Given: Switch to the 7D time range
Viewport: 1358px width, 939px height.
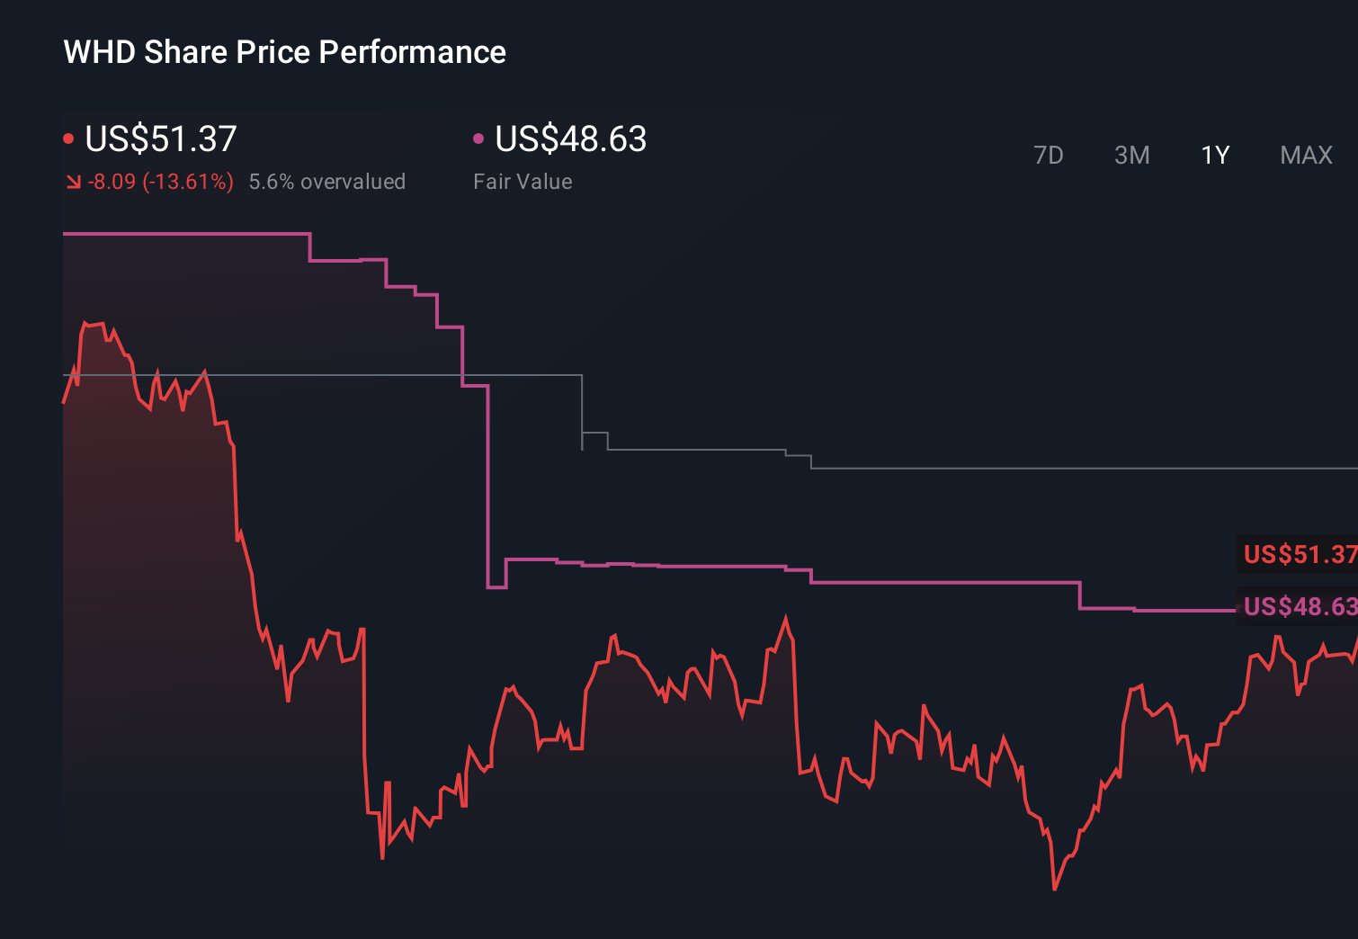Looking at the screenshot, I should click(1050, 156).
